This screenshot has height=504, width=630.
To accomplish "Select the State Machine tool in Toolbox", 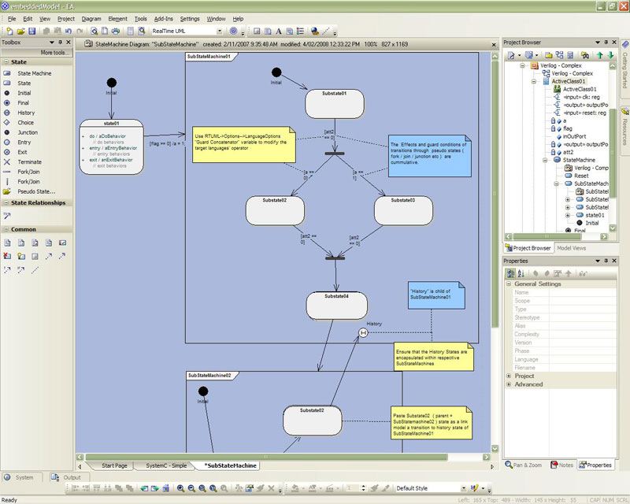I will [x=28, y=73].
